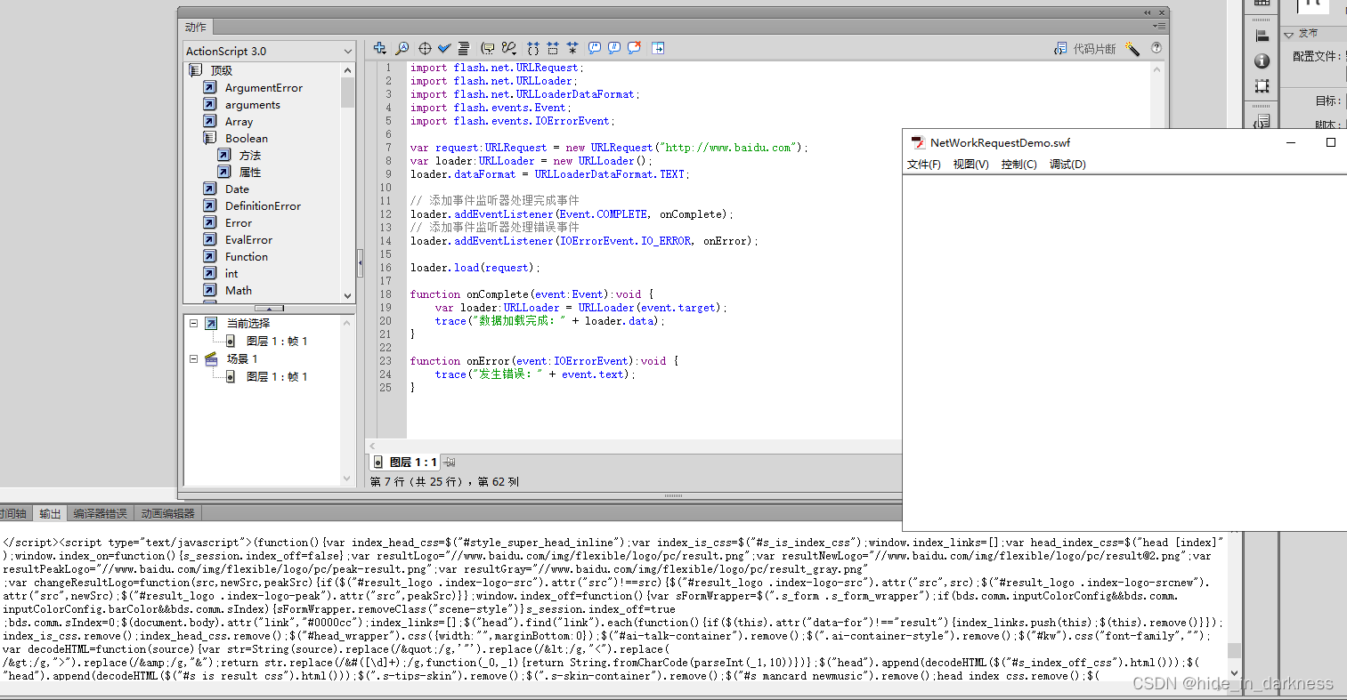
Task: Click code line loader.load(request);
Action: tap(475, 268)
